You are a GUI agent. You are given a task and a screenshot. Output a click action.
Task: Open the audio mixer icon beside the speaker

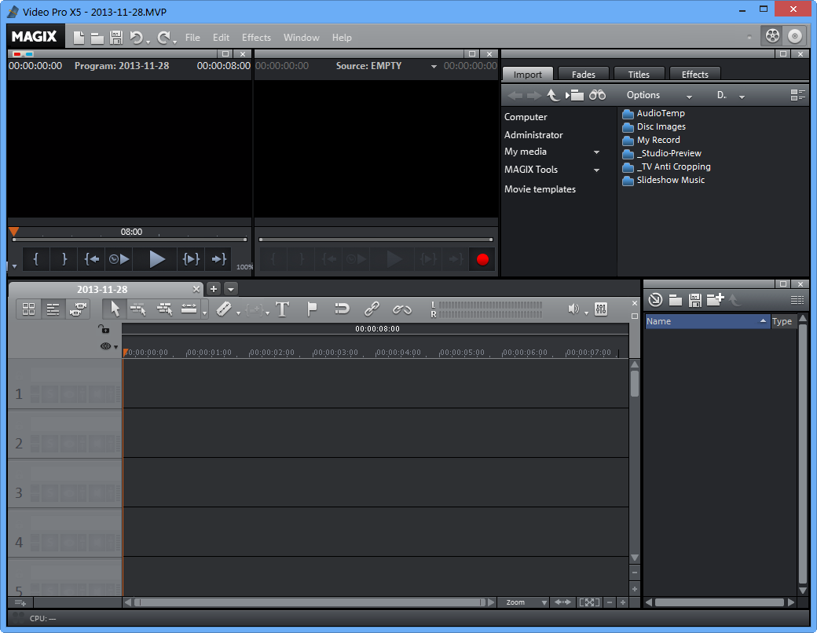coord(601,309)
